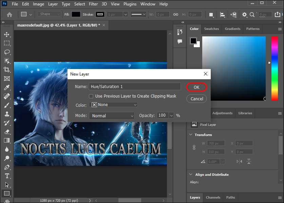
Task: Toggle the link between W and H
Action: pyautogui.click(x=194, y=148)
